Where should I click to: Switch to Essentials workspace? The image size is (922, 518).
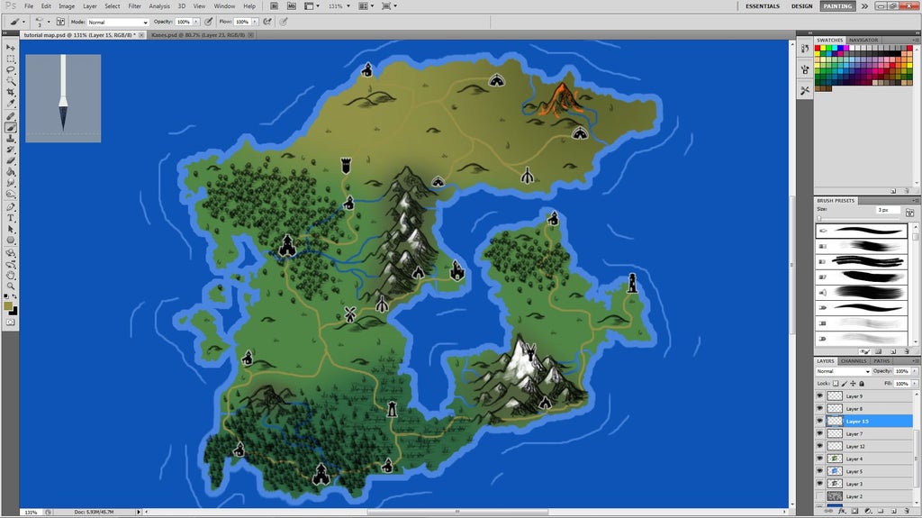763,6
